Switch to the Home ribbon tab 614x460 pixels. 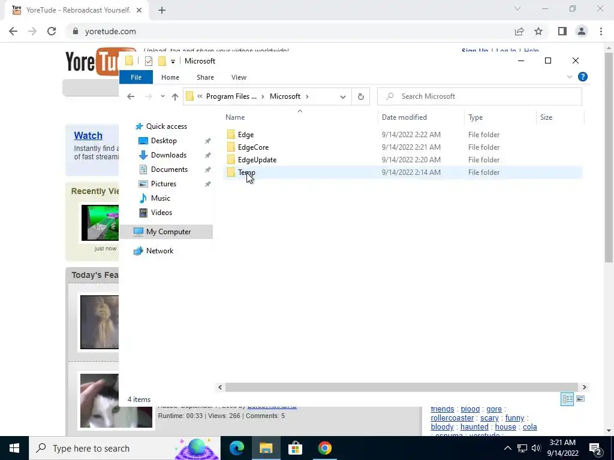point(170,77)
